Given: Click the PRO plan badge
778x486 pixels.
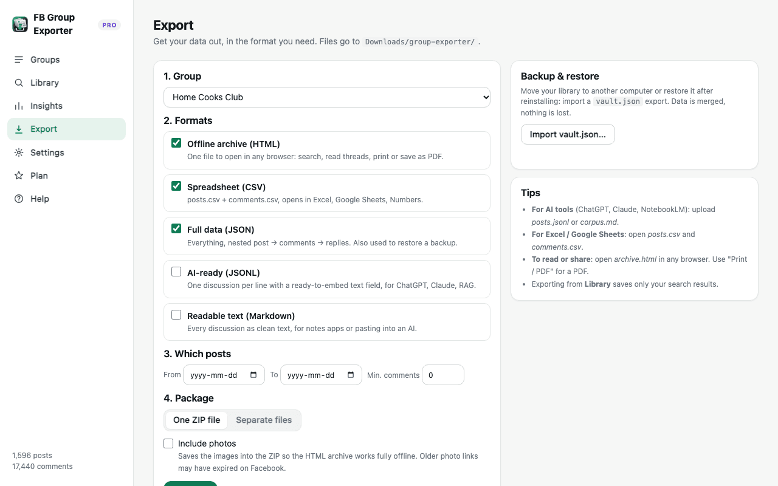Looking at the screenshot, I should coord(109,25).
